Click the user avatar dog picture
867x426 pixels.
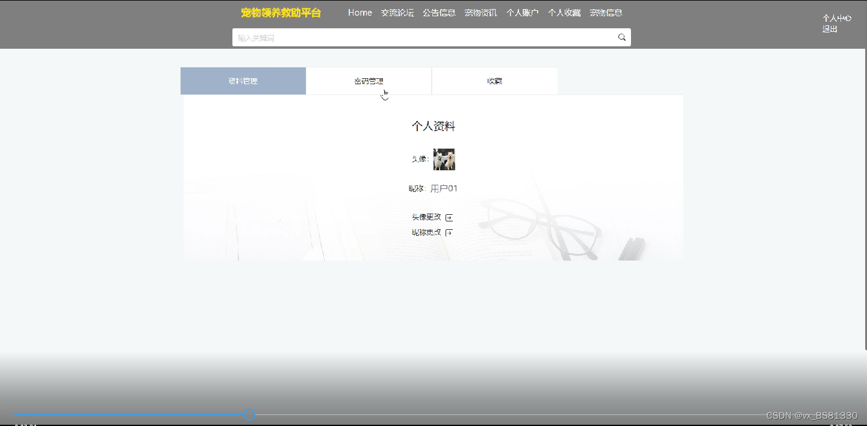click(444, 159)
